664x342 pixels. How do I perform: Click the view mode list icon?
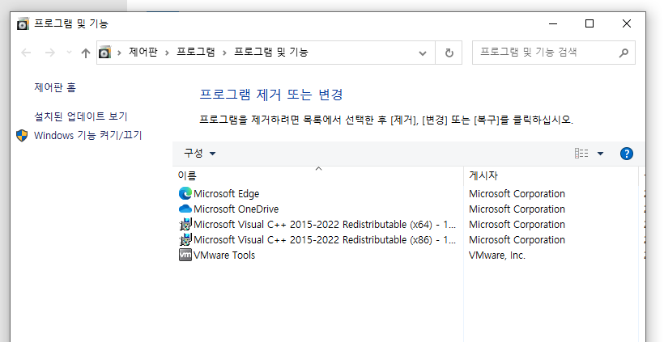581,154
